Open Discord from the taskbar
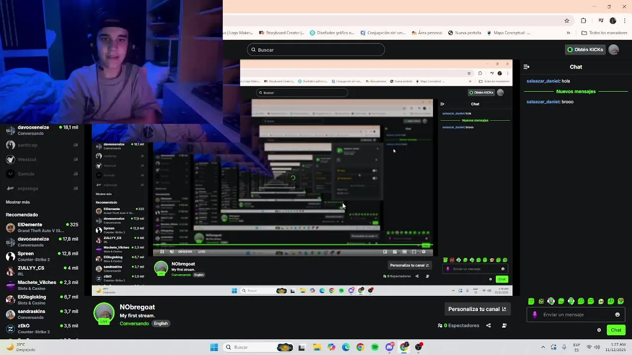The image size is (632, 355). [390, 347]
